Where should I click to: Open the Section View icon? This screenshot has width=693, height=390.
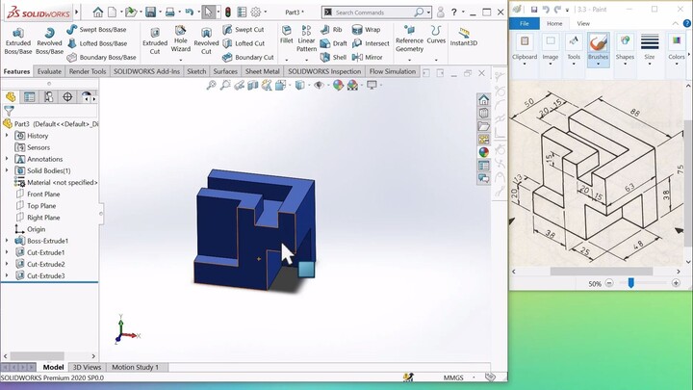tap(253, 85)
